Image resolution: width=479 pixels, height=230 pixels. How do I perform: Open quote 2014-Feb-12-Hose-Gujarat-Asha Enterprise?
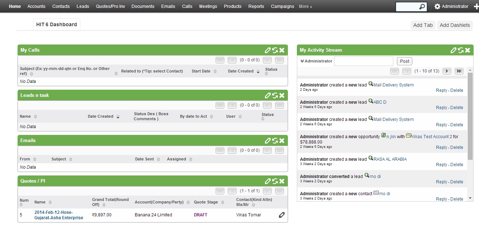click(x=59, y=215)
